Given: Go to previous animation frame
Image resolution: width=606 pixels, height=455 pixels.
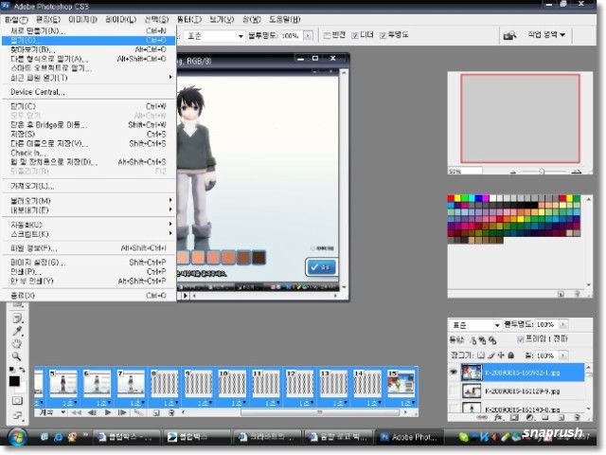Looking at the screenshot, I should coord(92,413).
